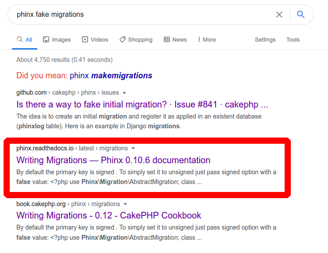The image size is (328, 253).
Task: Open the Shopping tab
Action: [136, 39]
